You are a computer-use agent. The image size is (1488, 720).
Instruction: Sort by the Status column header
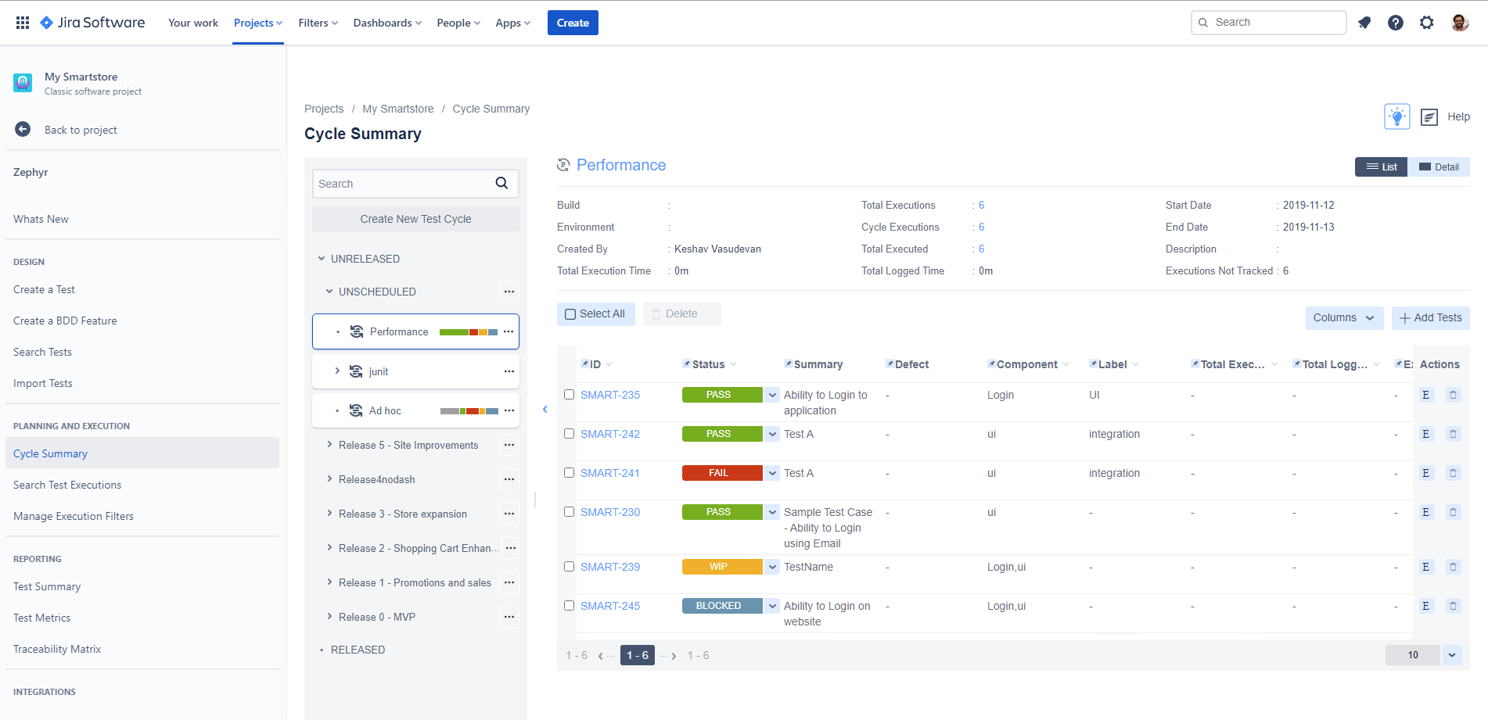(x=709, y=364)
